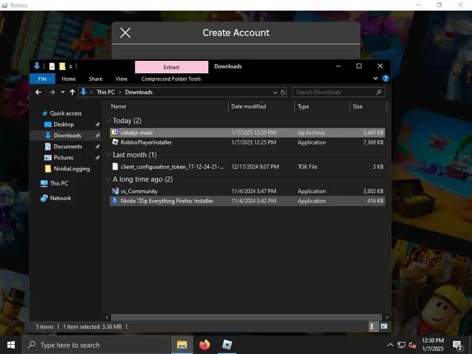Unpin Downloads from Quick access
Screen dimensions: 472x354
coord(98,136)
